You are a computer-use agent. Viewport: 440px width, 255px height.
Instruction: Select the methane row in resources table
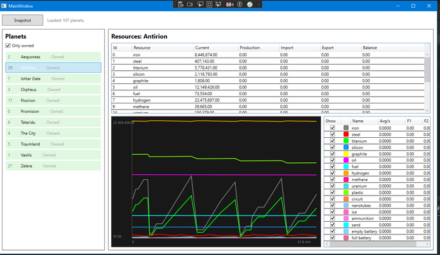pos(268,107)
